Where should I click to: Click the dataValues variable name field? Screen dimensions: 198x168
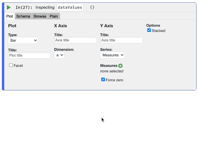pos(70,7)
